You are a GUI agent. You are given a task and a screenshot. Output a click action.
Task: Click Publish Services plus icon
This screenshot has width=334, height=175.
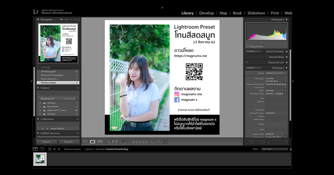click(78, 133)
